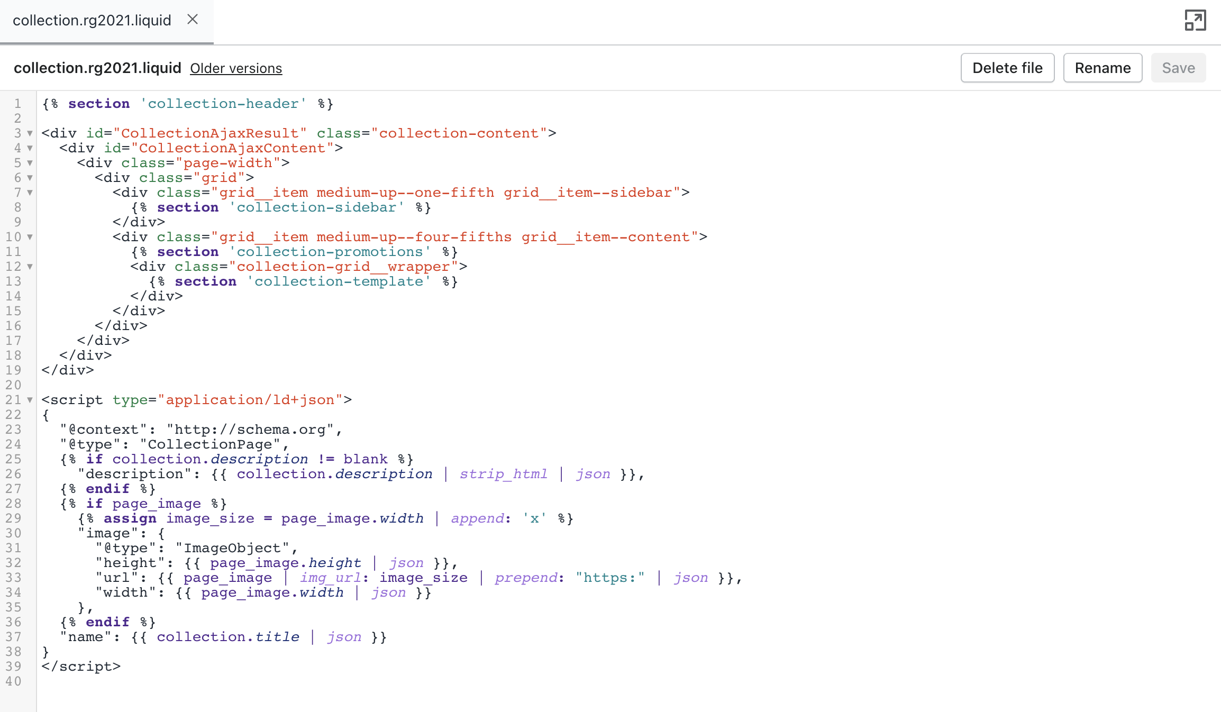Collapse the fold arrow on line 4

(x=30, y=148)
